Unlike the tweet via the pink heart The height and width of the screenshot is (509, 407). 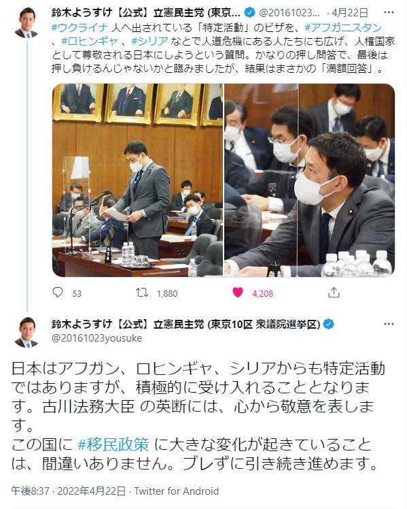[238, 293]
